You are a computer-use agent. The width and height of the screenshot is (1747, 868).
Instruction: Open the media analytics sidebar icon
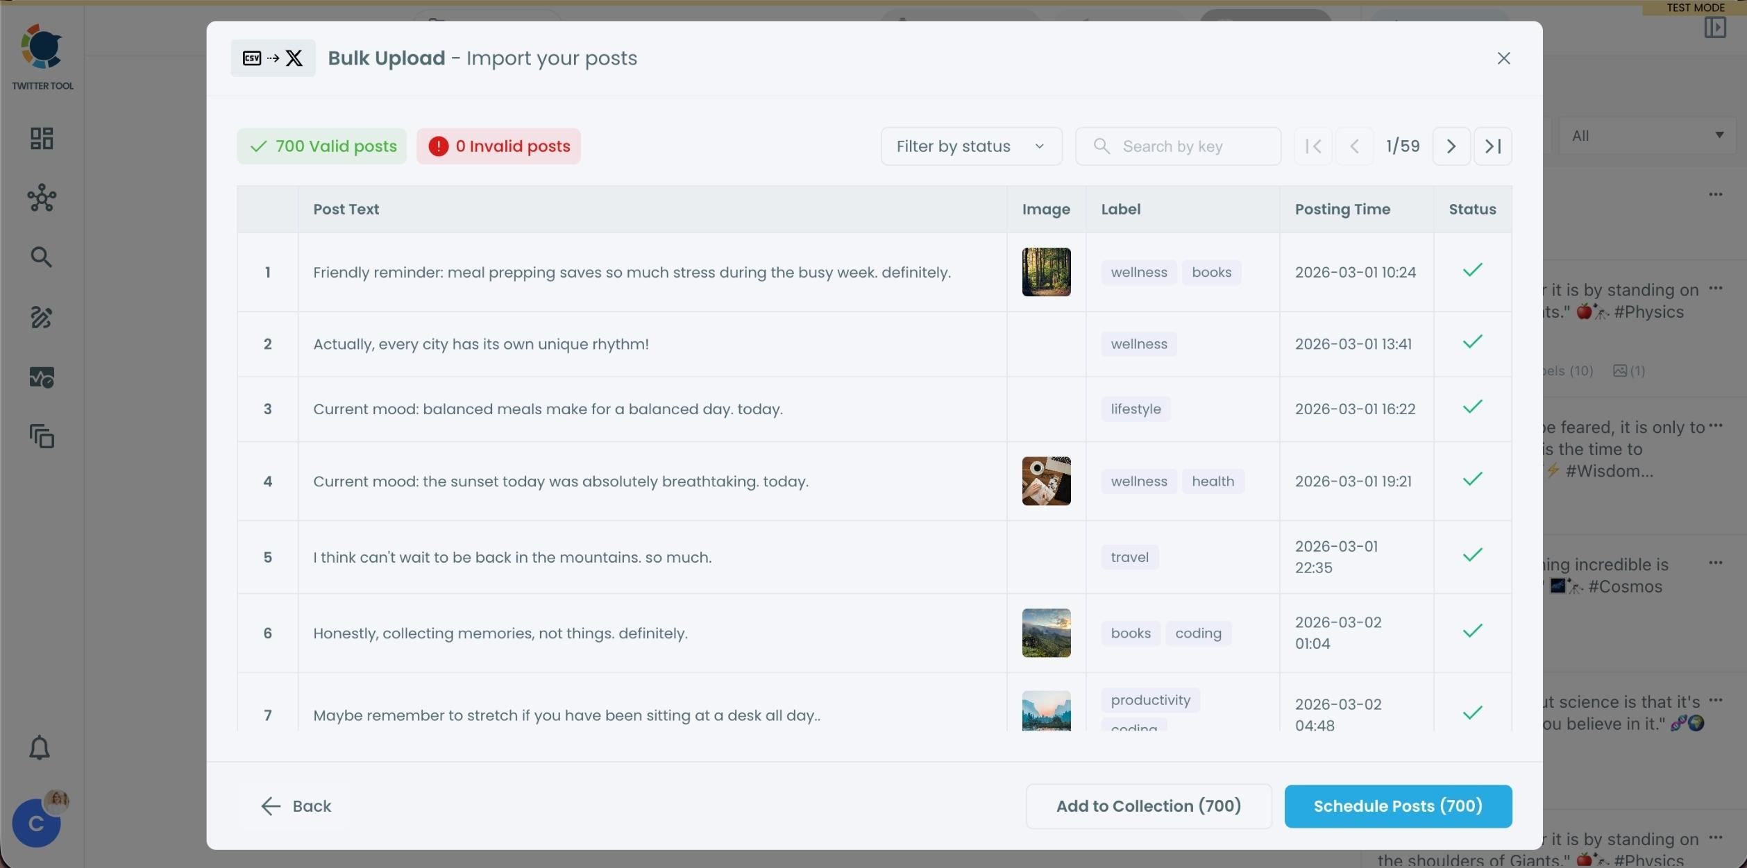(41, 377)
